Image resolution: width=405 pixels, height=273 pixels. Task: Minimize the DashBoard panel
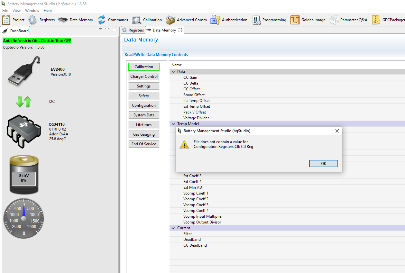click(x=107, y=29)
